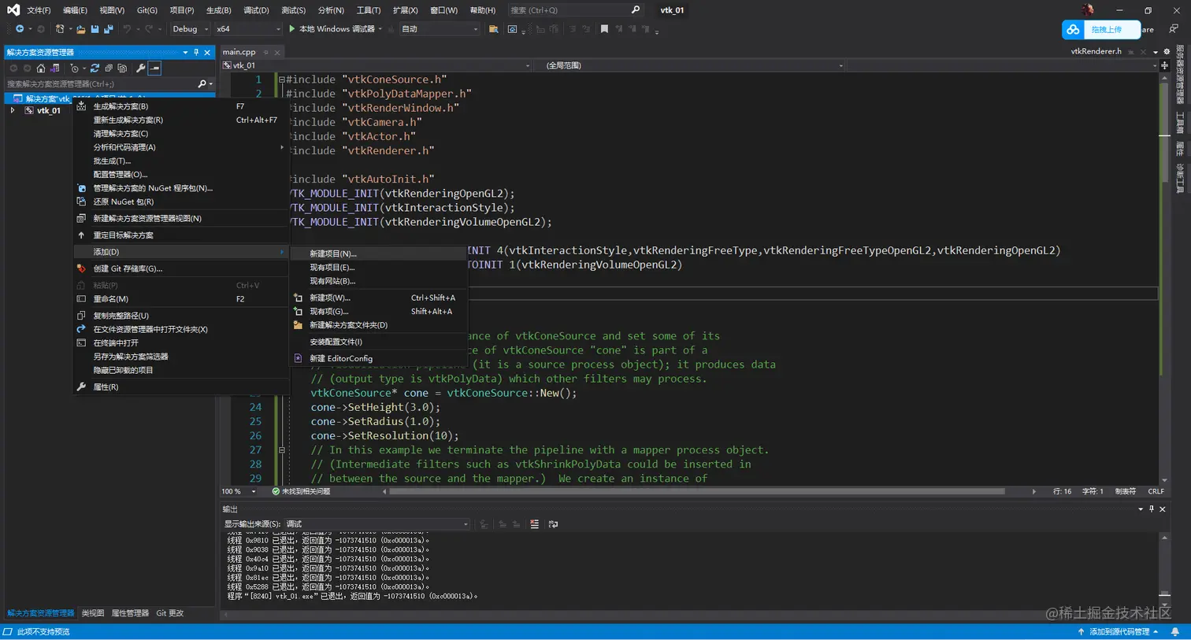
Task: Click the Save All toolbar icon
Action: (108, 29)
